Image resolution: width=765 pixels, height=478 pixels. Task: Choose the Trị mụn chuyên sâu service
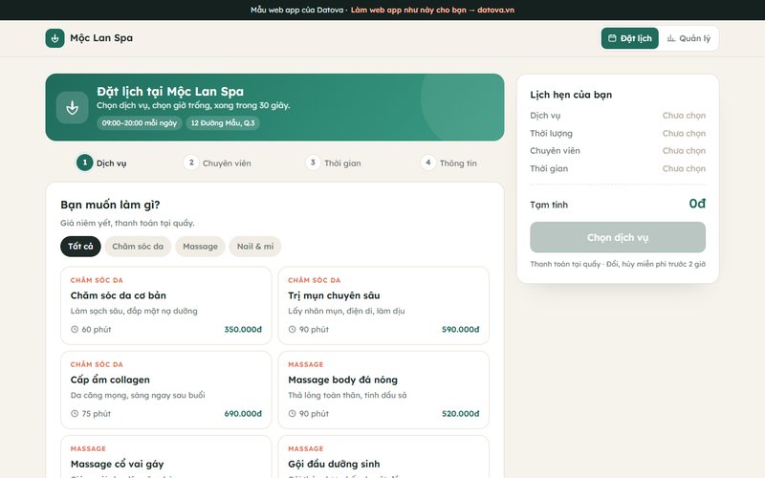(x=383, y=306)
